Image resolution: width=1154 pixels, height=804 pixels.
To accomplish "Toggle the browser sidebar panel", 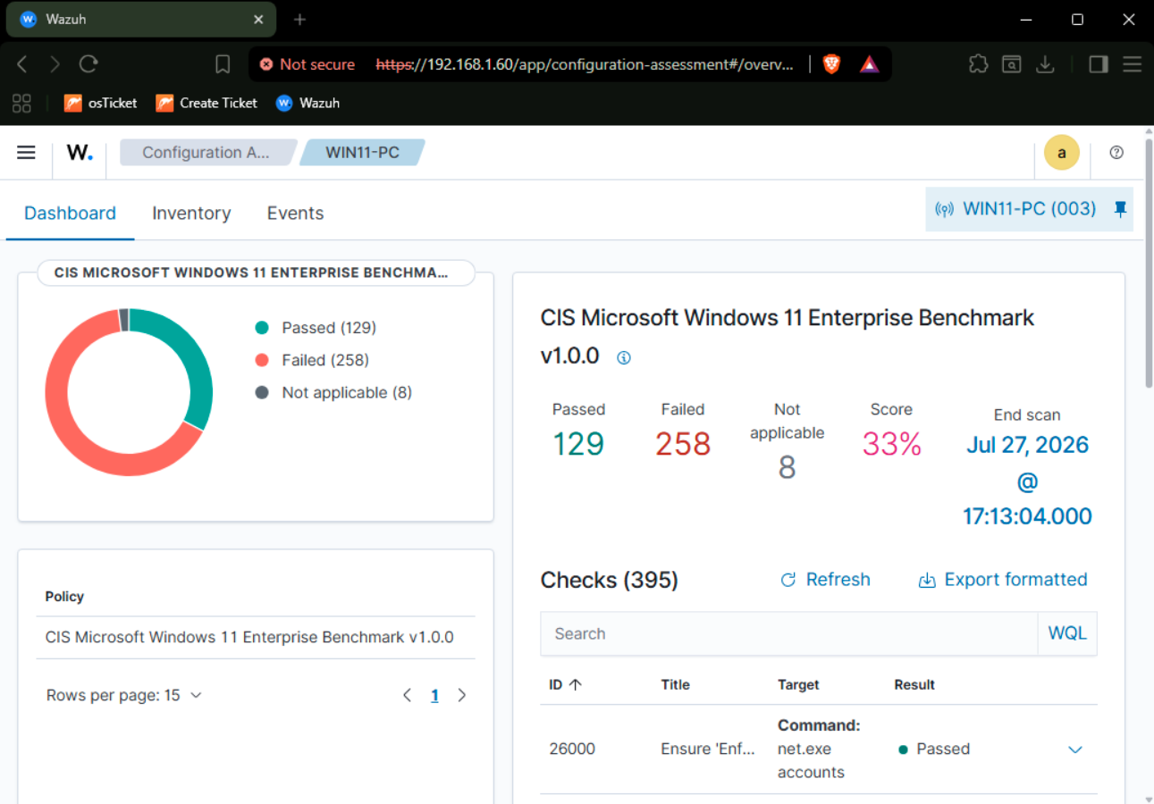I will point(1099,64).
